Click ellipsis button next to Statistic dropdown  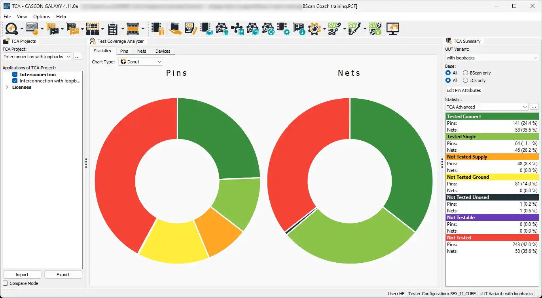(x=534, y=107)
